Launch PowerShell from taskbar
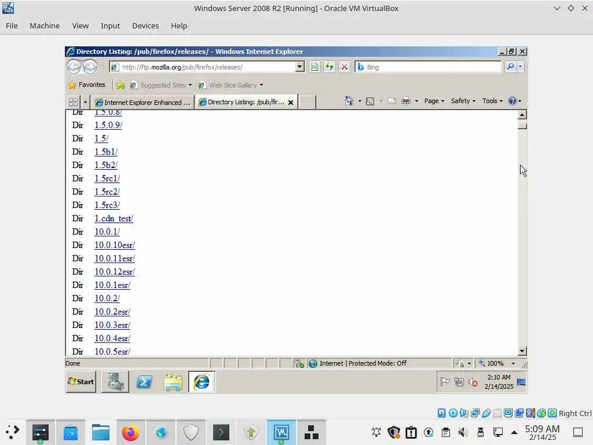This screenshot has height=445, width=593. pos(144,382)
